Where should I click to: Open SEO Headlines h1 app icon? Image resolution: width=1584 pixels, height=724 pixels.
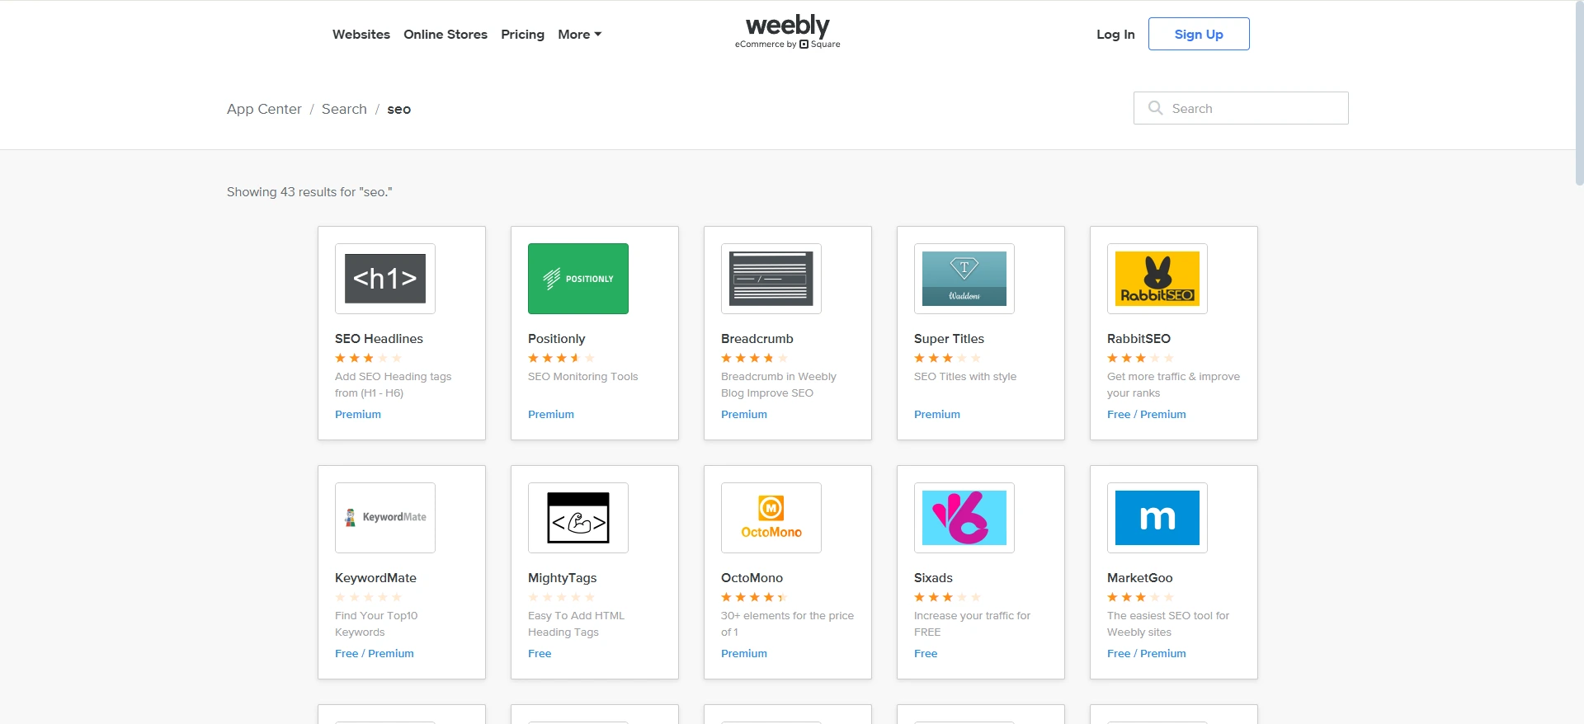(x=385, y=279)
